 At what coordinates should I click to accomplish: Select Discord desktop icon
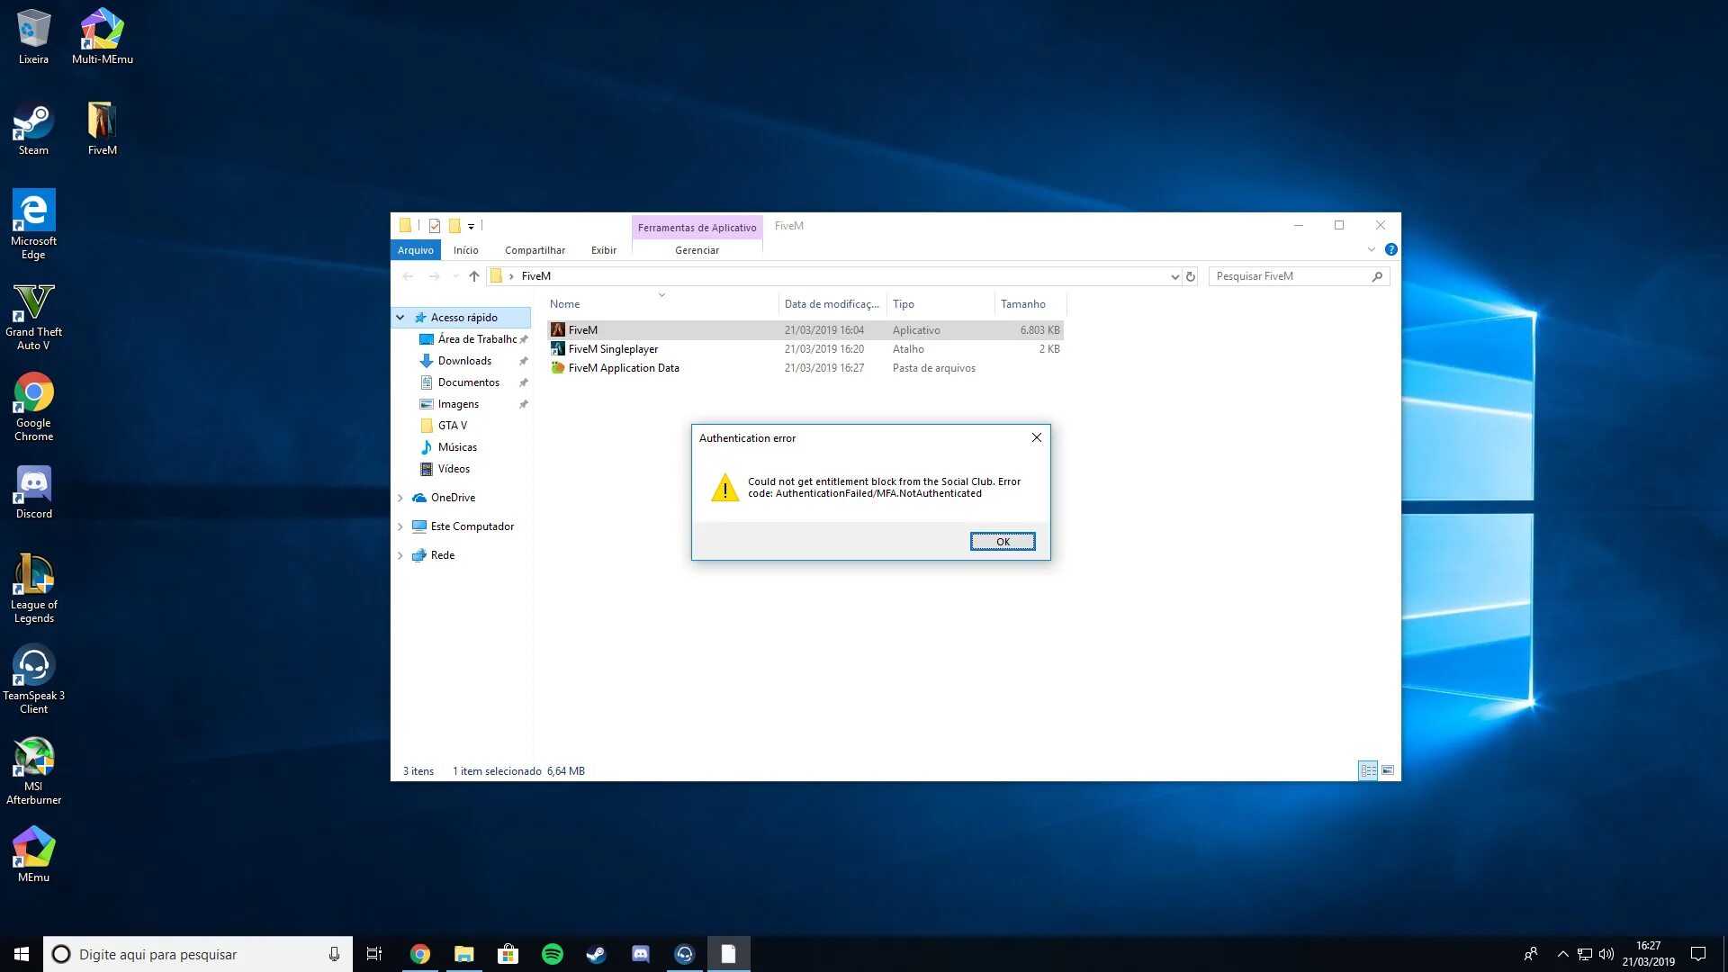pyautogui.click(x=33, y=492)
